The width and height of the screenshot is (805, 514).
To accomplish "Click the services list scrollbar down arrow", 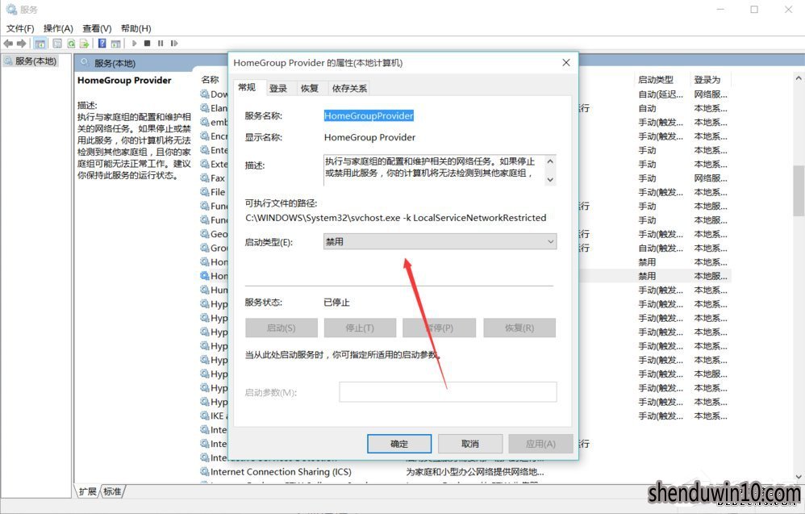I will tap(799, 477).
